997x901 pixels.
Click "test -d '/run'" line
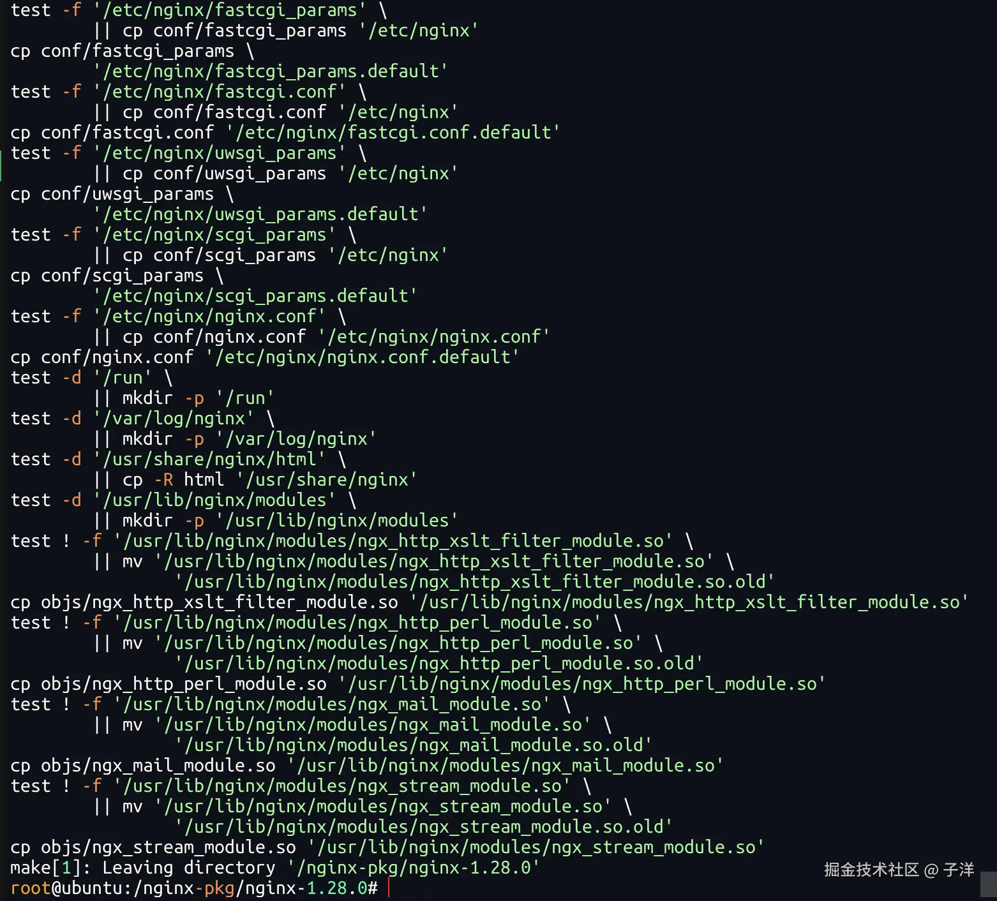(91, 377)
